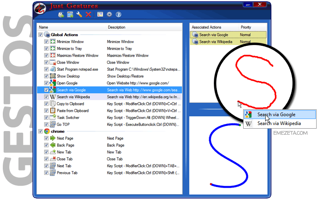Select the Global Actions group label

pos(64,35)
